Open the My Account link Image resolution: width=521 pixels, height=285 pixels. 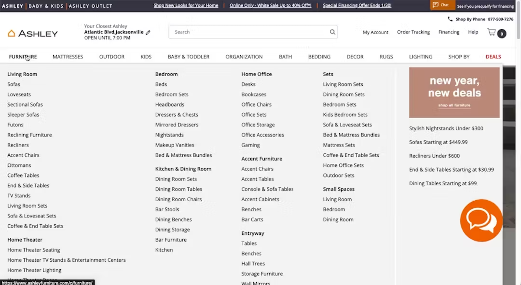(x=375, y=32)
